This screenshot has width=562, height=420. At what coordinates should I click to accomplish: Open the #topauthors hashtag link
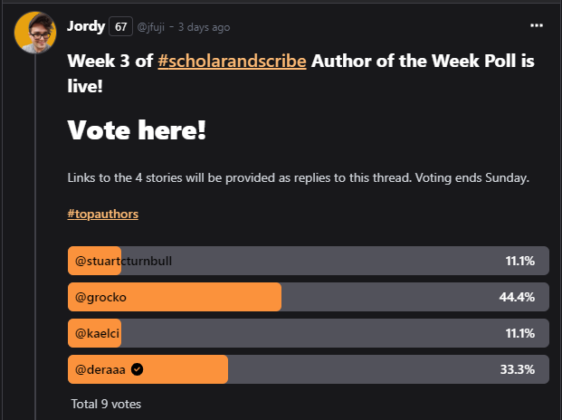tap(103, 214)
